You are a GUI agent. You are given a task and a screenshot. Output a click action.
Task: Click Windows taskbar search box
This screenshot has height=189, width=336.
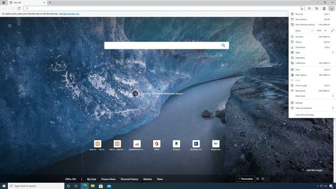tap(36, 186)
